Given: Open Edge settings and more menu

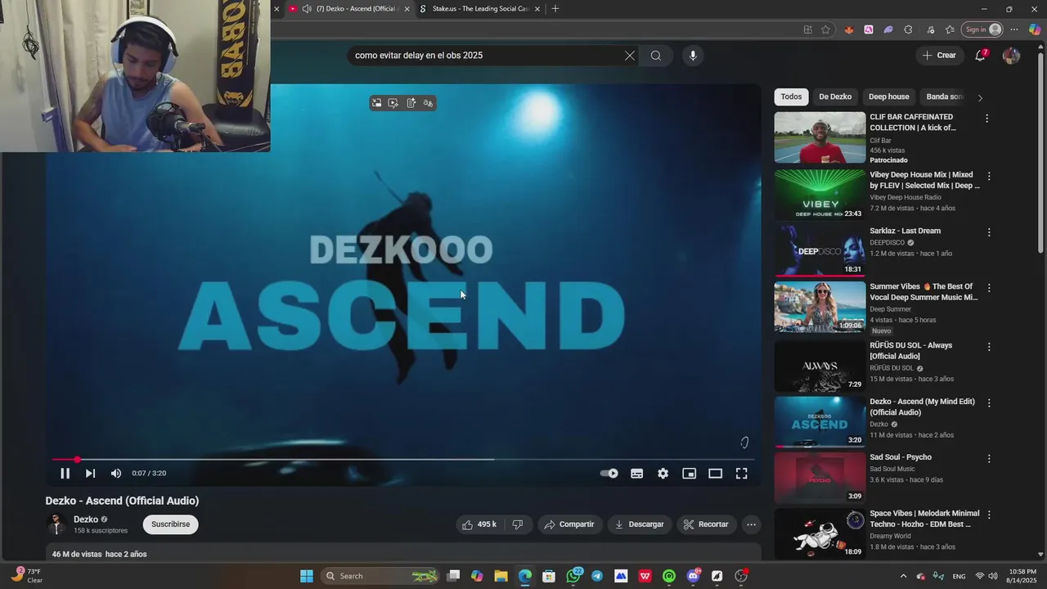Looking at the screenshot, I should pos(1014,29).
